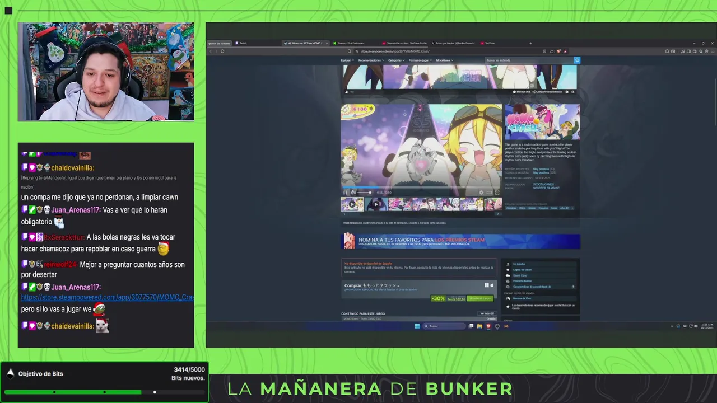Open the Explorar store menu
This screenshot has width=717, height=403.
pyautogui.click(x=347, y=60)
